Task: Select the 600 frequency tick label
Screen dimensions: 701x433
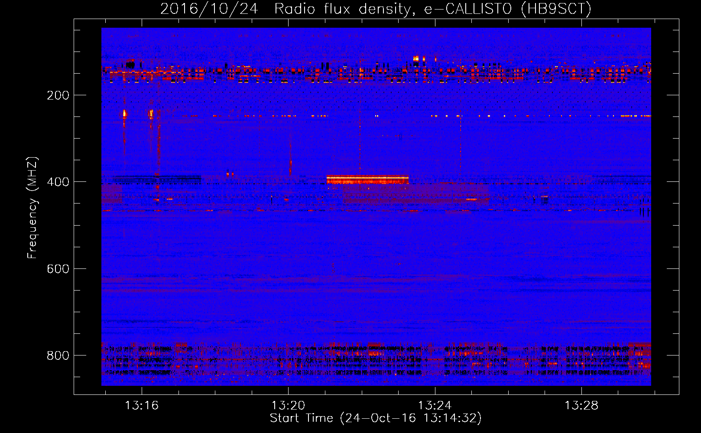Action: [58, 269]
